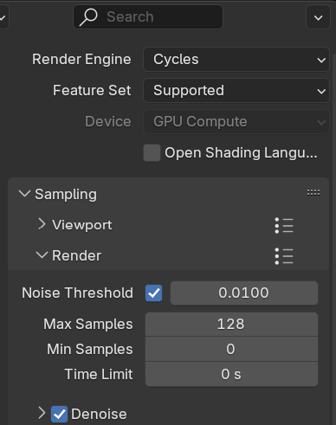Uncheck the Denoise checkbox
Image resolution: width=336 pixels, height=425 pixels.
pos(59,414)
